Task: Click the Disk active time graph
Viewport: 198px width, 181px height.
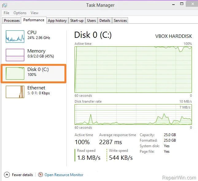Action: 133,69
